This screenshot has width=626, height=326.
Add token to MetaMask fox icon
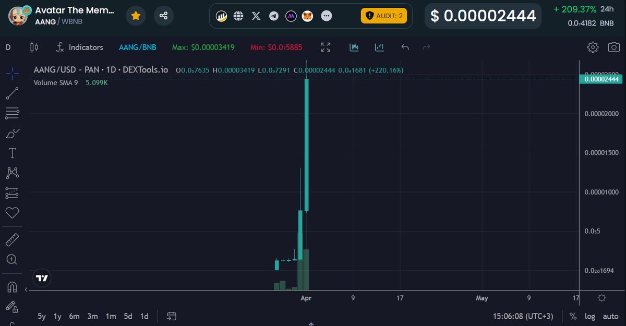[x=309, y=16]
